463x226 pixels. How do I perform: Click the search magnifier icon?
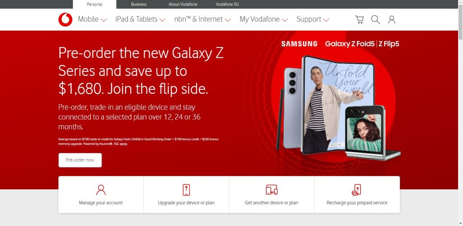[x=375, y=19]
